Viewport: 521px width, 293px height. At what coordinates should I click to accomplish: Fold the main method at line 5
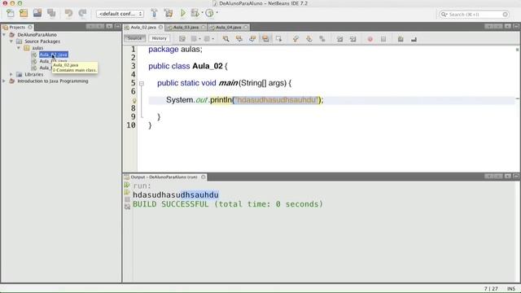142,83
